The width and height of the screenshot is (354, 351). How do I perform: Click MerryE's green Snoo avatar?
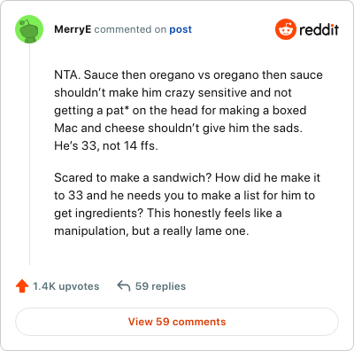29,29
